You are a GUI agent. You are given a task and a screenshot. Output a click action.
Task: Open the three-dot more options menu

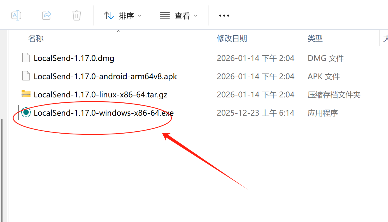224,16
